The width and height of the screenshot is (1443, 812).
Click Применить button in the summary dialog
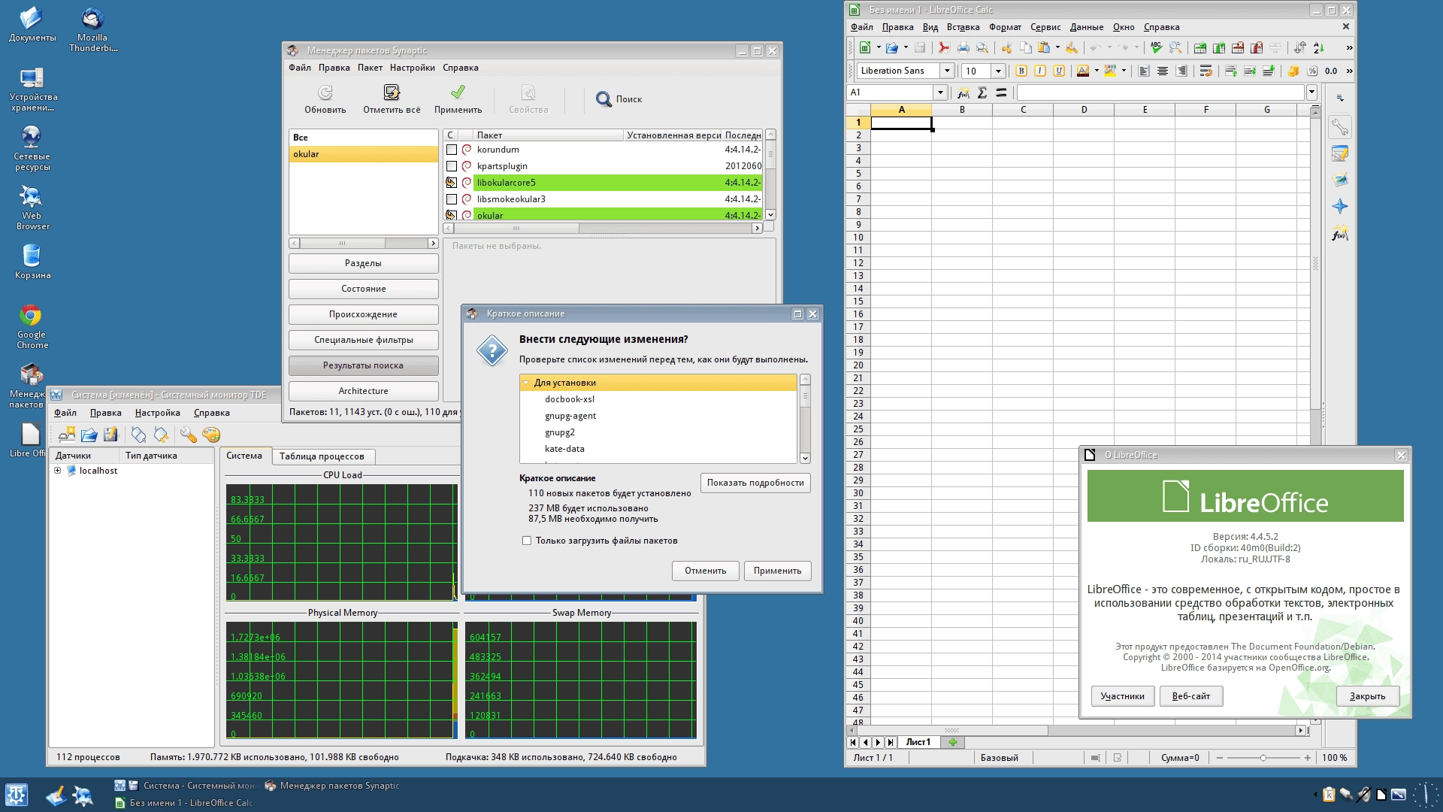777,571
